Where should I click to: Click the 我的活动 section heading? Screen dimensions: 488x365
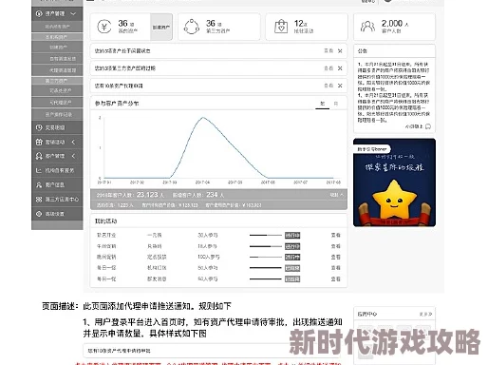pos(106,221)
